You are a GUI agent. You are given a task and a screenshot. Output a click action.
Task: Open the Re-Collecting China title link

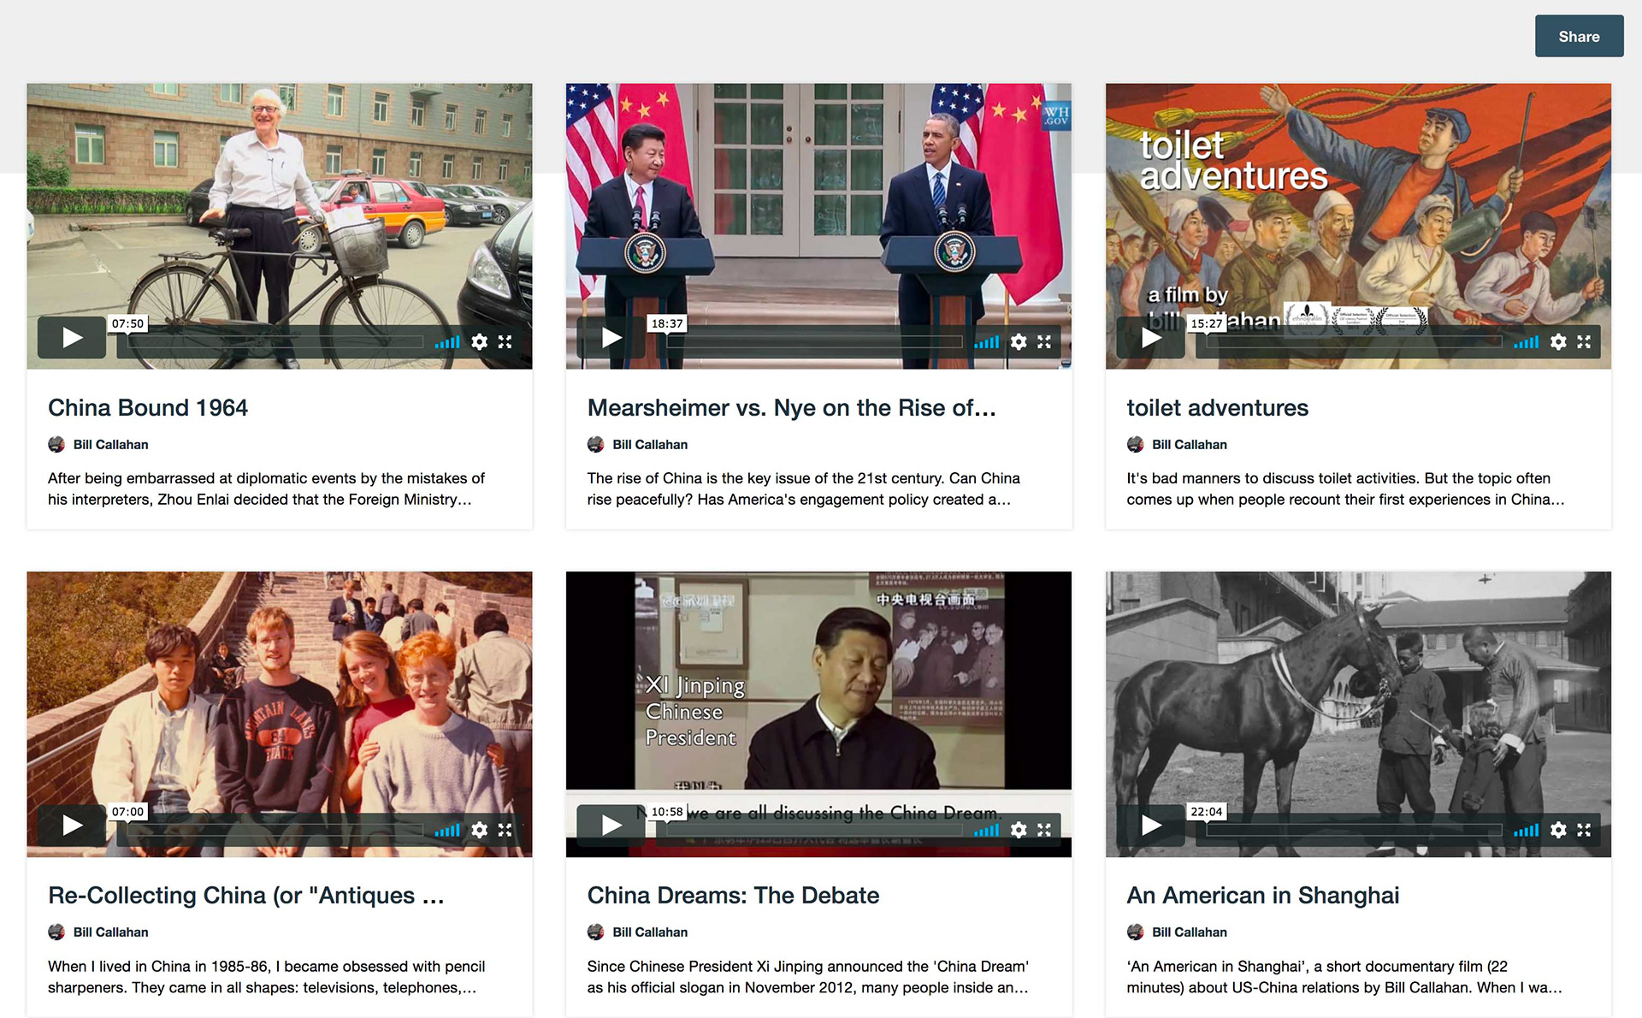246,896
